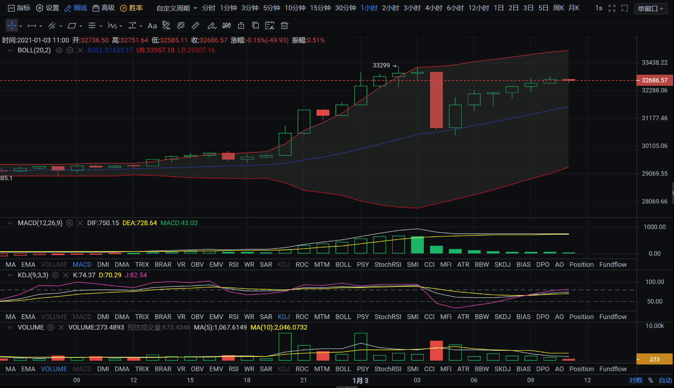This screenshot has width=674, height=388.
Task: Click the 32686.57 current price label
Action: coord(654,80)
